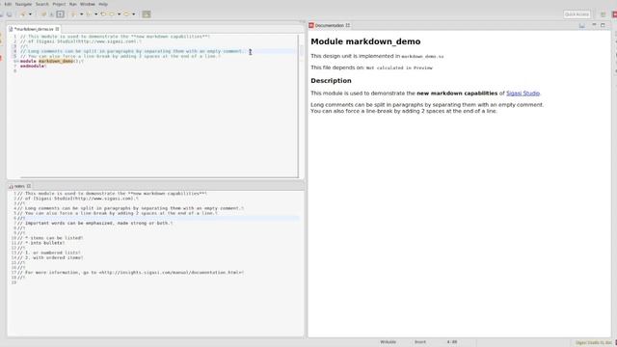Select the Documentation view tab
The width and height of the screenshot is (617, 347).
[330, 25]
